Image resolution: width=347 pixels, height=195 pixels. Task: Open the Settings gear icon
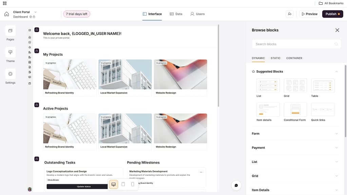11,74
